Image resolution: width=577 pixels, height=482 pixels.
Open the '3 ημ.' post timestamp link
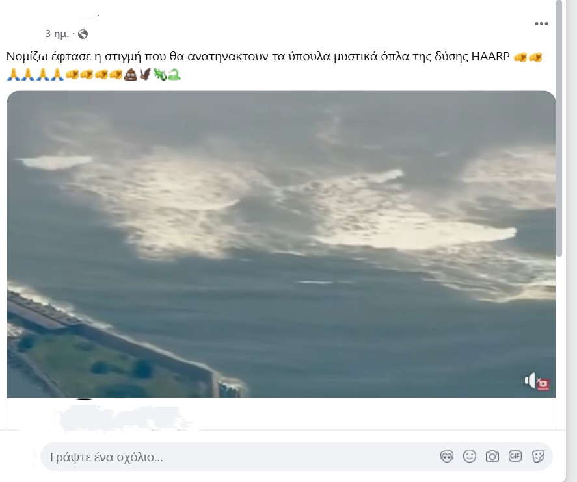click(x=57, y=34)
